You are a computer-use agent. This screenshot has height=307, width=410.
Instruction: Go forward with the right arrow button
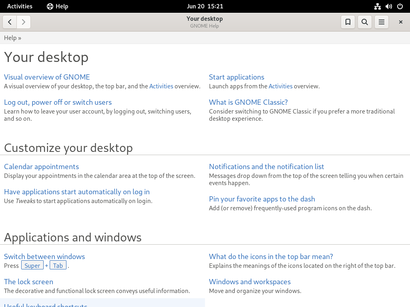(x=24, y=22)
